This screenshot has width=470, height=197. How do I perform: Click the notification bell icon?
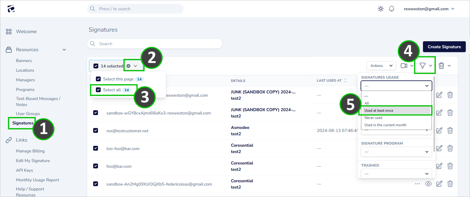(x=391, y=9)
